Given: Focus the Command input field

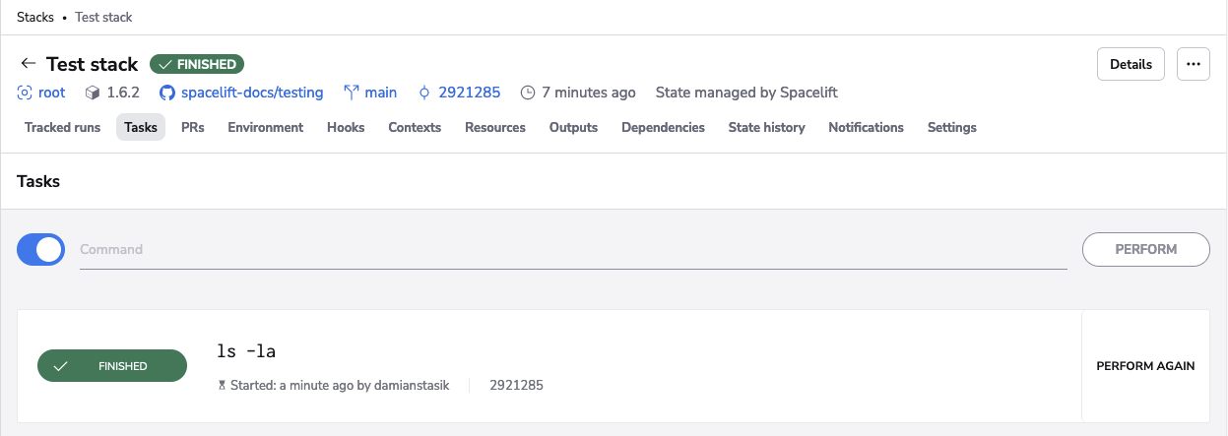Looking at the screenshot, I should click(571, 250).
